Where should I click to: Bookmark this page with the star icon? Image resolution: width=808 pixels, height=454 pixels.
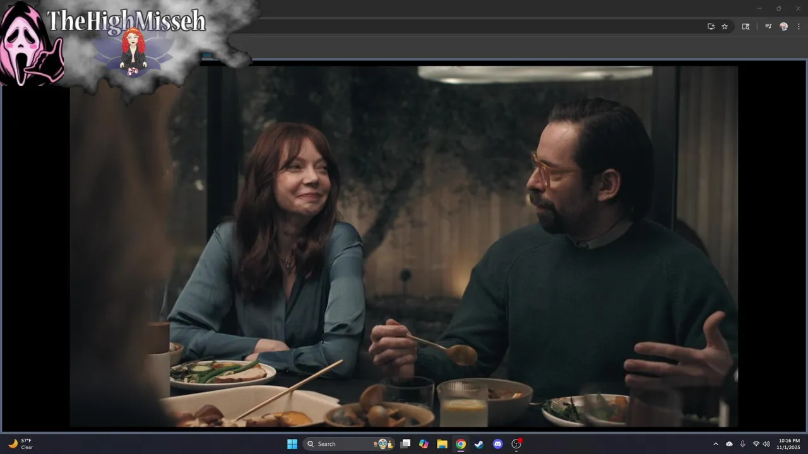click(x=725, y=26)
